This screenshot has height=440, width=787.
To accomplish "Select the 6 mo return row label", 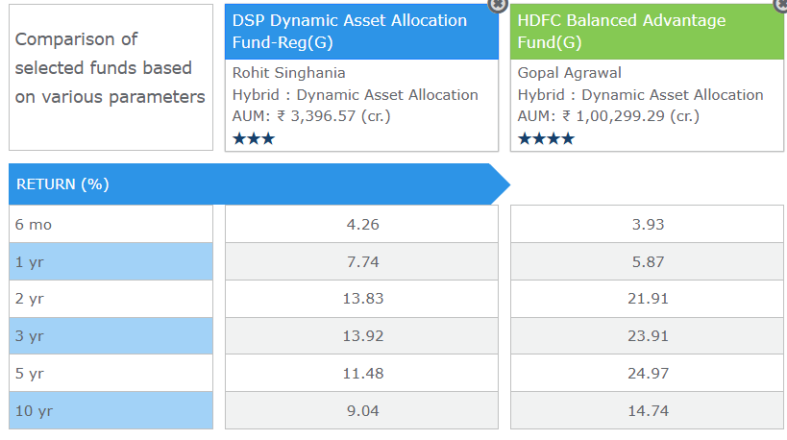I will [x=111, y=225].
